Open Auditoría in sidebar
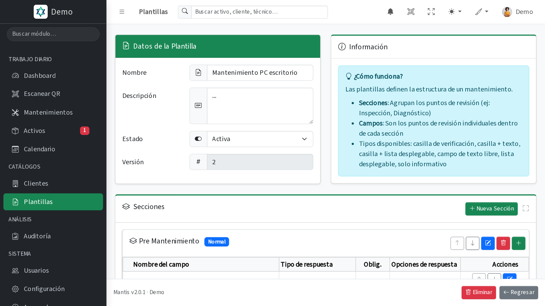This screenshot has height=306, width=545. (53, 236)
